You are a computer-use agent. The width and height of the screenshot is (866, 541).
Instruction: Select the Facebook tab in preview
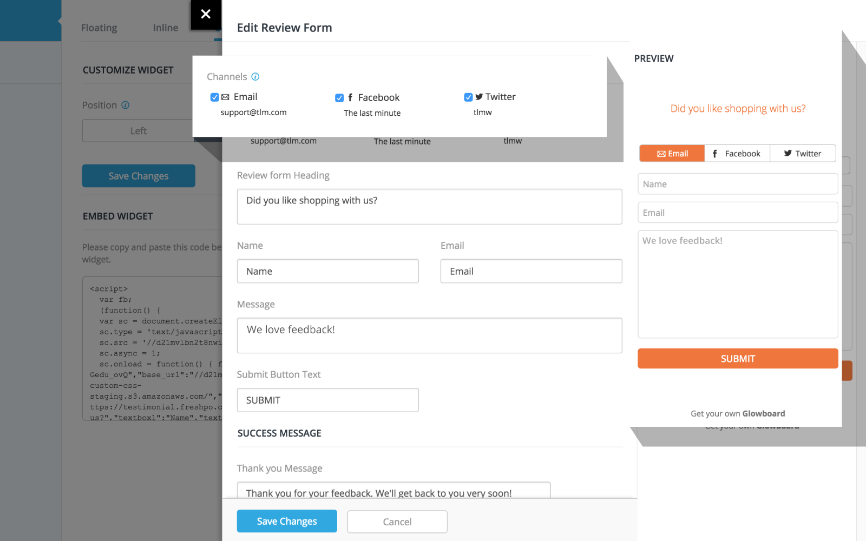click(737, 154)
